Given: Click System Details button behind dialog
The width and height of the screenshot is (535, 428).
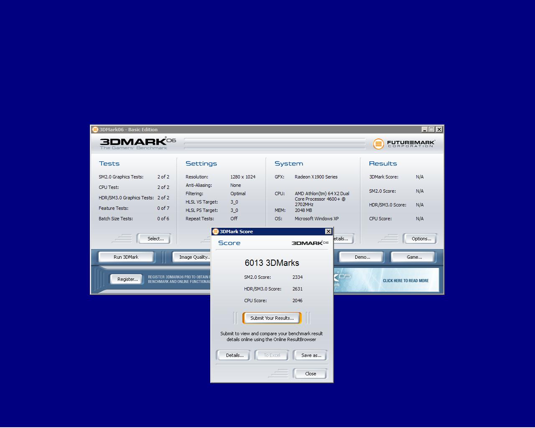Looking at the screenshot, I should point(344,239).
